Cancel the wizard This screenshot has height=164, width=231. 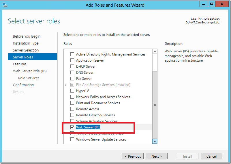(x=211, y=156)
